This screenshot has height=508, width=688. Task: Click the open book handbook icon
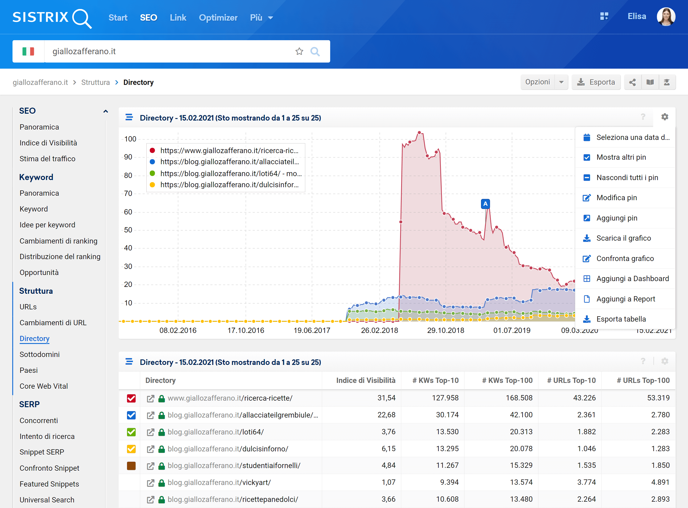650,82
